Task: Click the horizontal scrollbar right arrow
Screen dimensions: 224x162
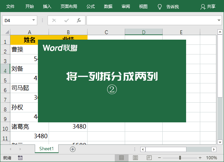Action: 214,150
